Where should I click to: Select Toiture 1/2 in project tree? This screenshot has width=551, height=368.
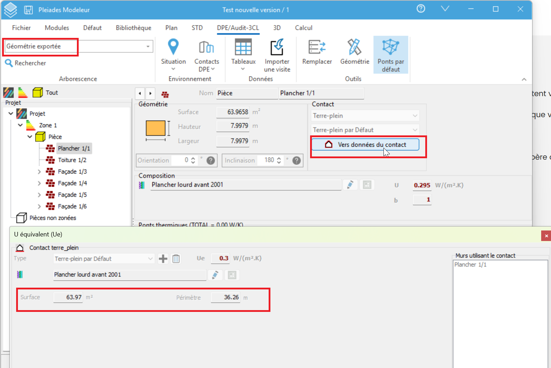click(x=72, y=160)
